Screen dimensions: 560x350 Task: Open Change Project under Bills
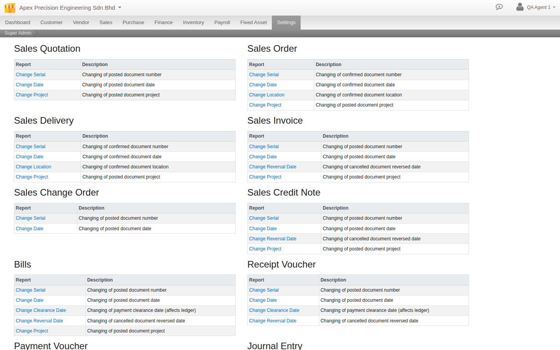pos(32,331)
